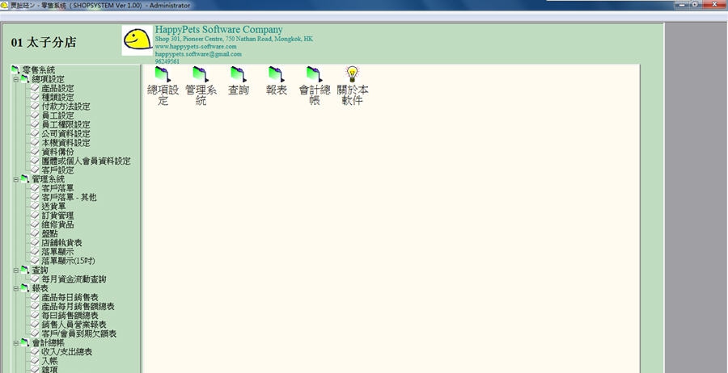Collapse the 管理系統 tree branch
Image resolution: width=728 pixels, height=373 pixels.
click(x=15, y=179)
